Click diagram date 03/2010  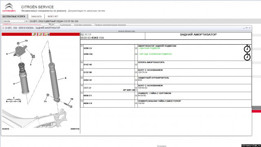(x=6, y=129)
